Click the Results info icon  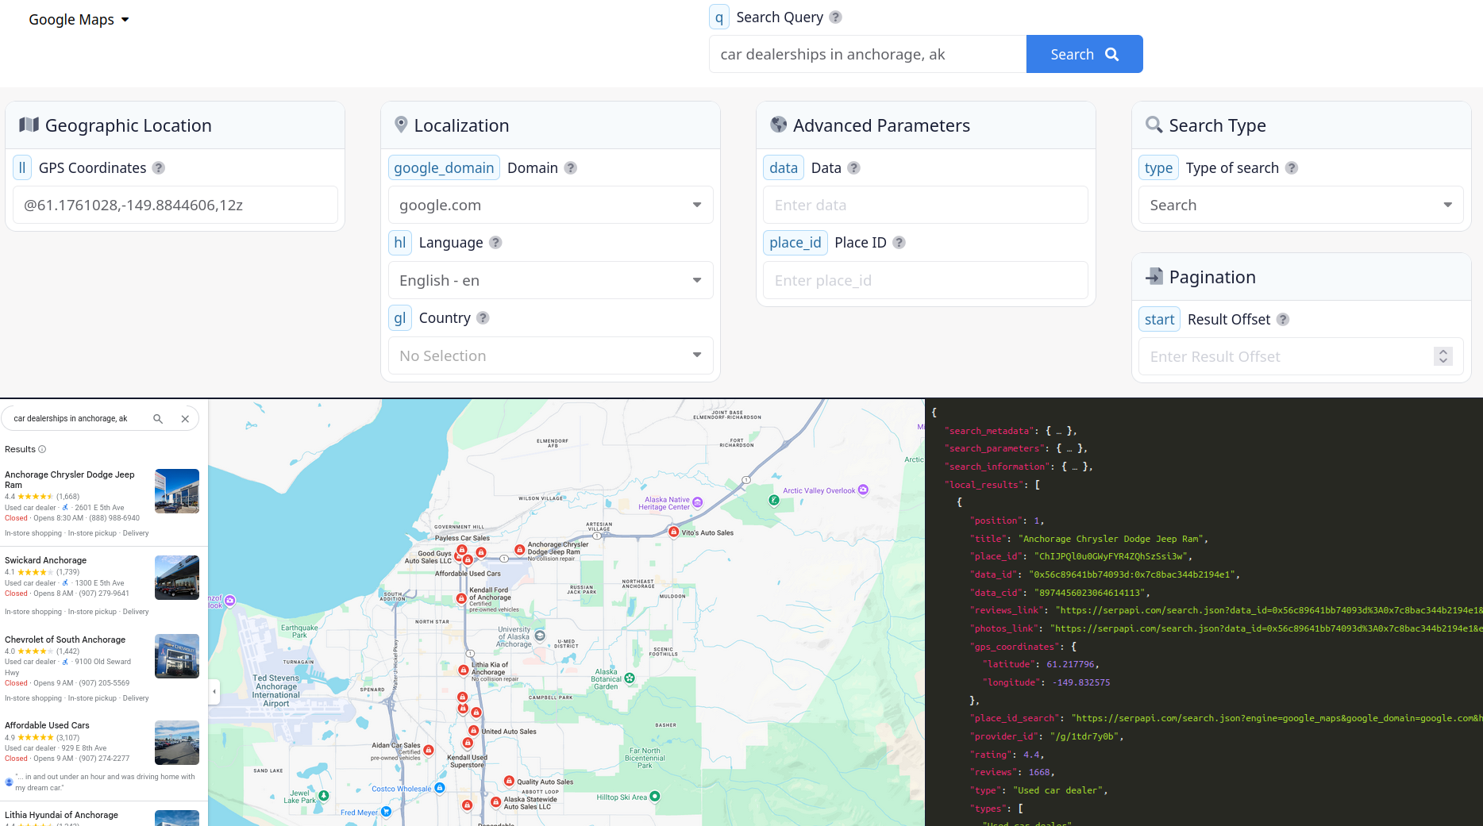pos(42,449)
